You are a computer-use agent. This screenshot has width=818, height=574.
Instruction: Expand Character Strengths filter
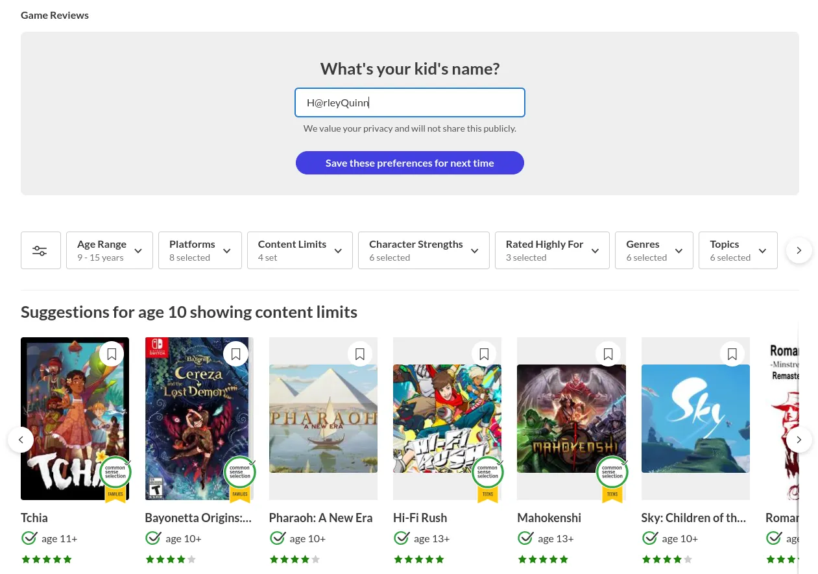(x=424, y=250)
